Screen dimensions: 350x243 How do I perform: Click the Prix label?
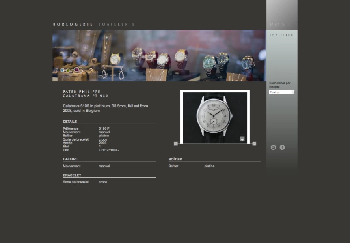tap(66, 150)
